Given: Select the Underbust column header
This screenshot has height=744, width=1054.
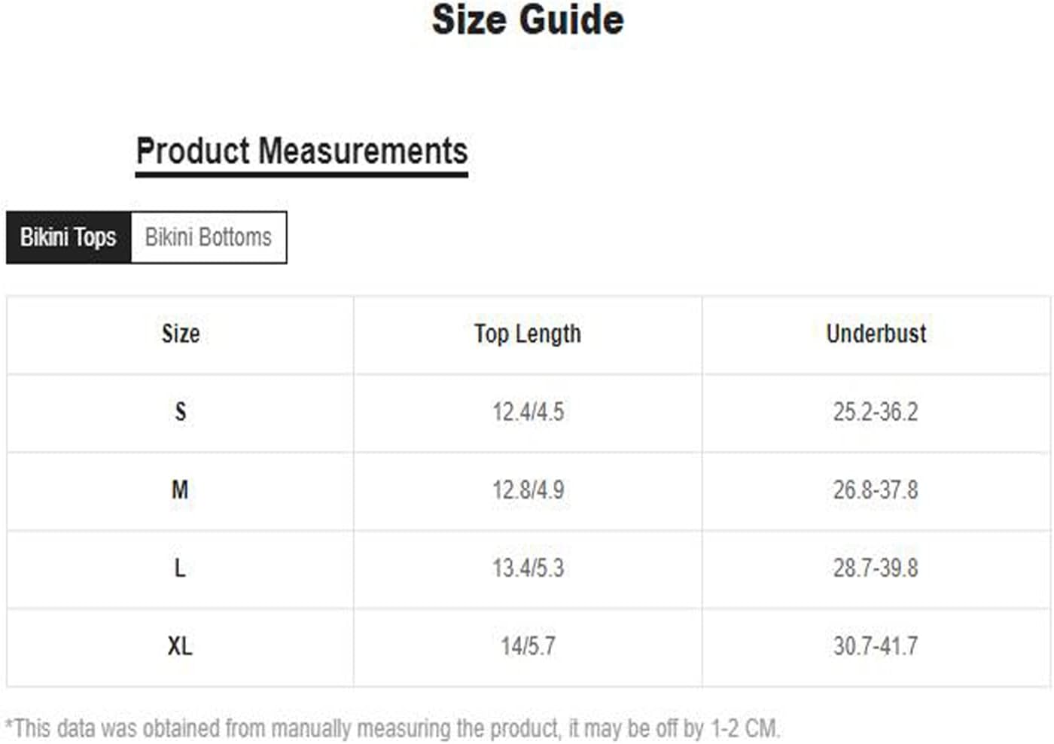Looking at the screenshot, I should pyautogui.click(x=876, y=334).
